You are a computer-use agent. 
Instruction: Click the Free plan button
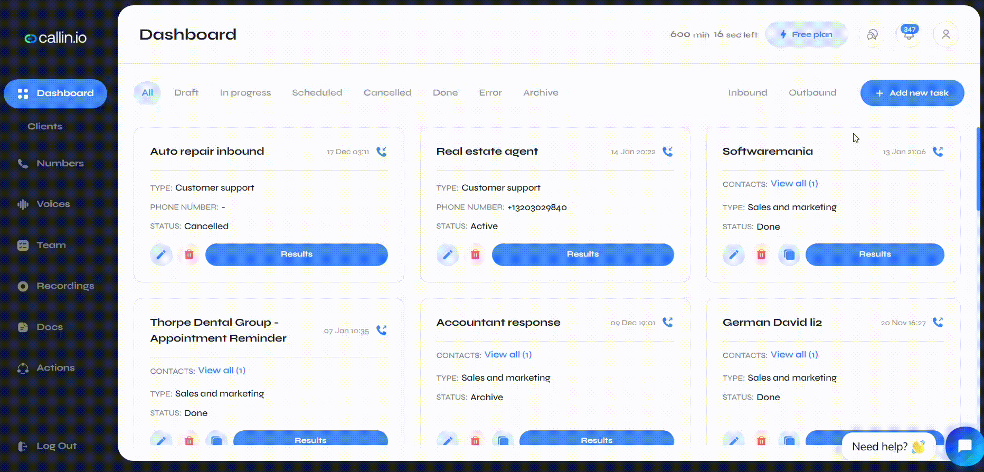tap(807, 34)
